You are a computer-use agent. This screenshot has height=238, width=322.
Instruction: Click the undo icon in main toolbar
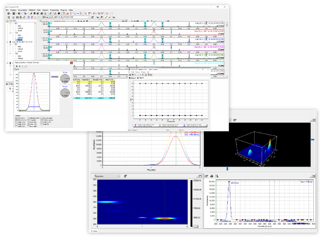111,13
